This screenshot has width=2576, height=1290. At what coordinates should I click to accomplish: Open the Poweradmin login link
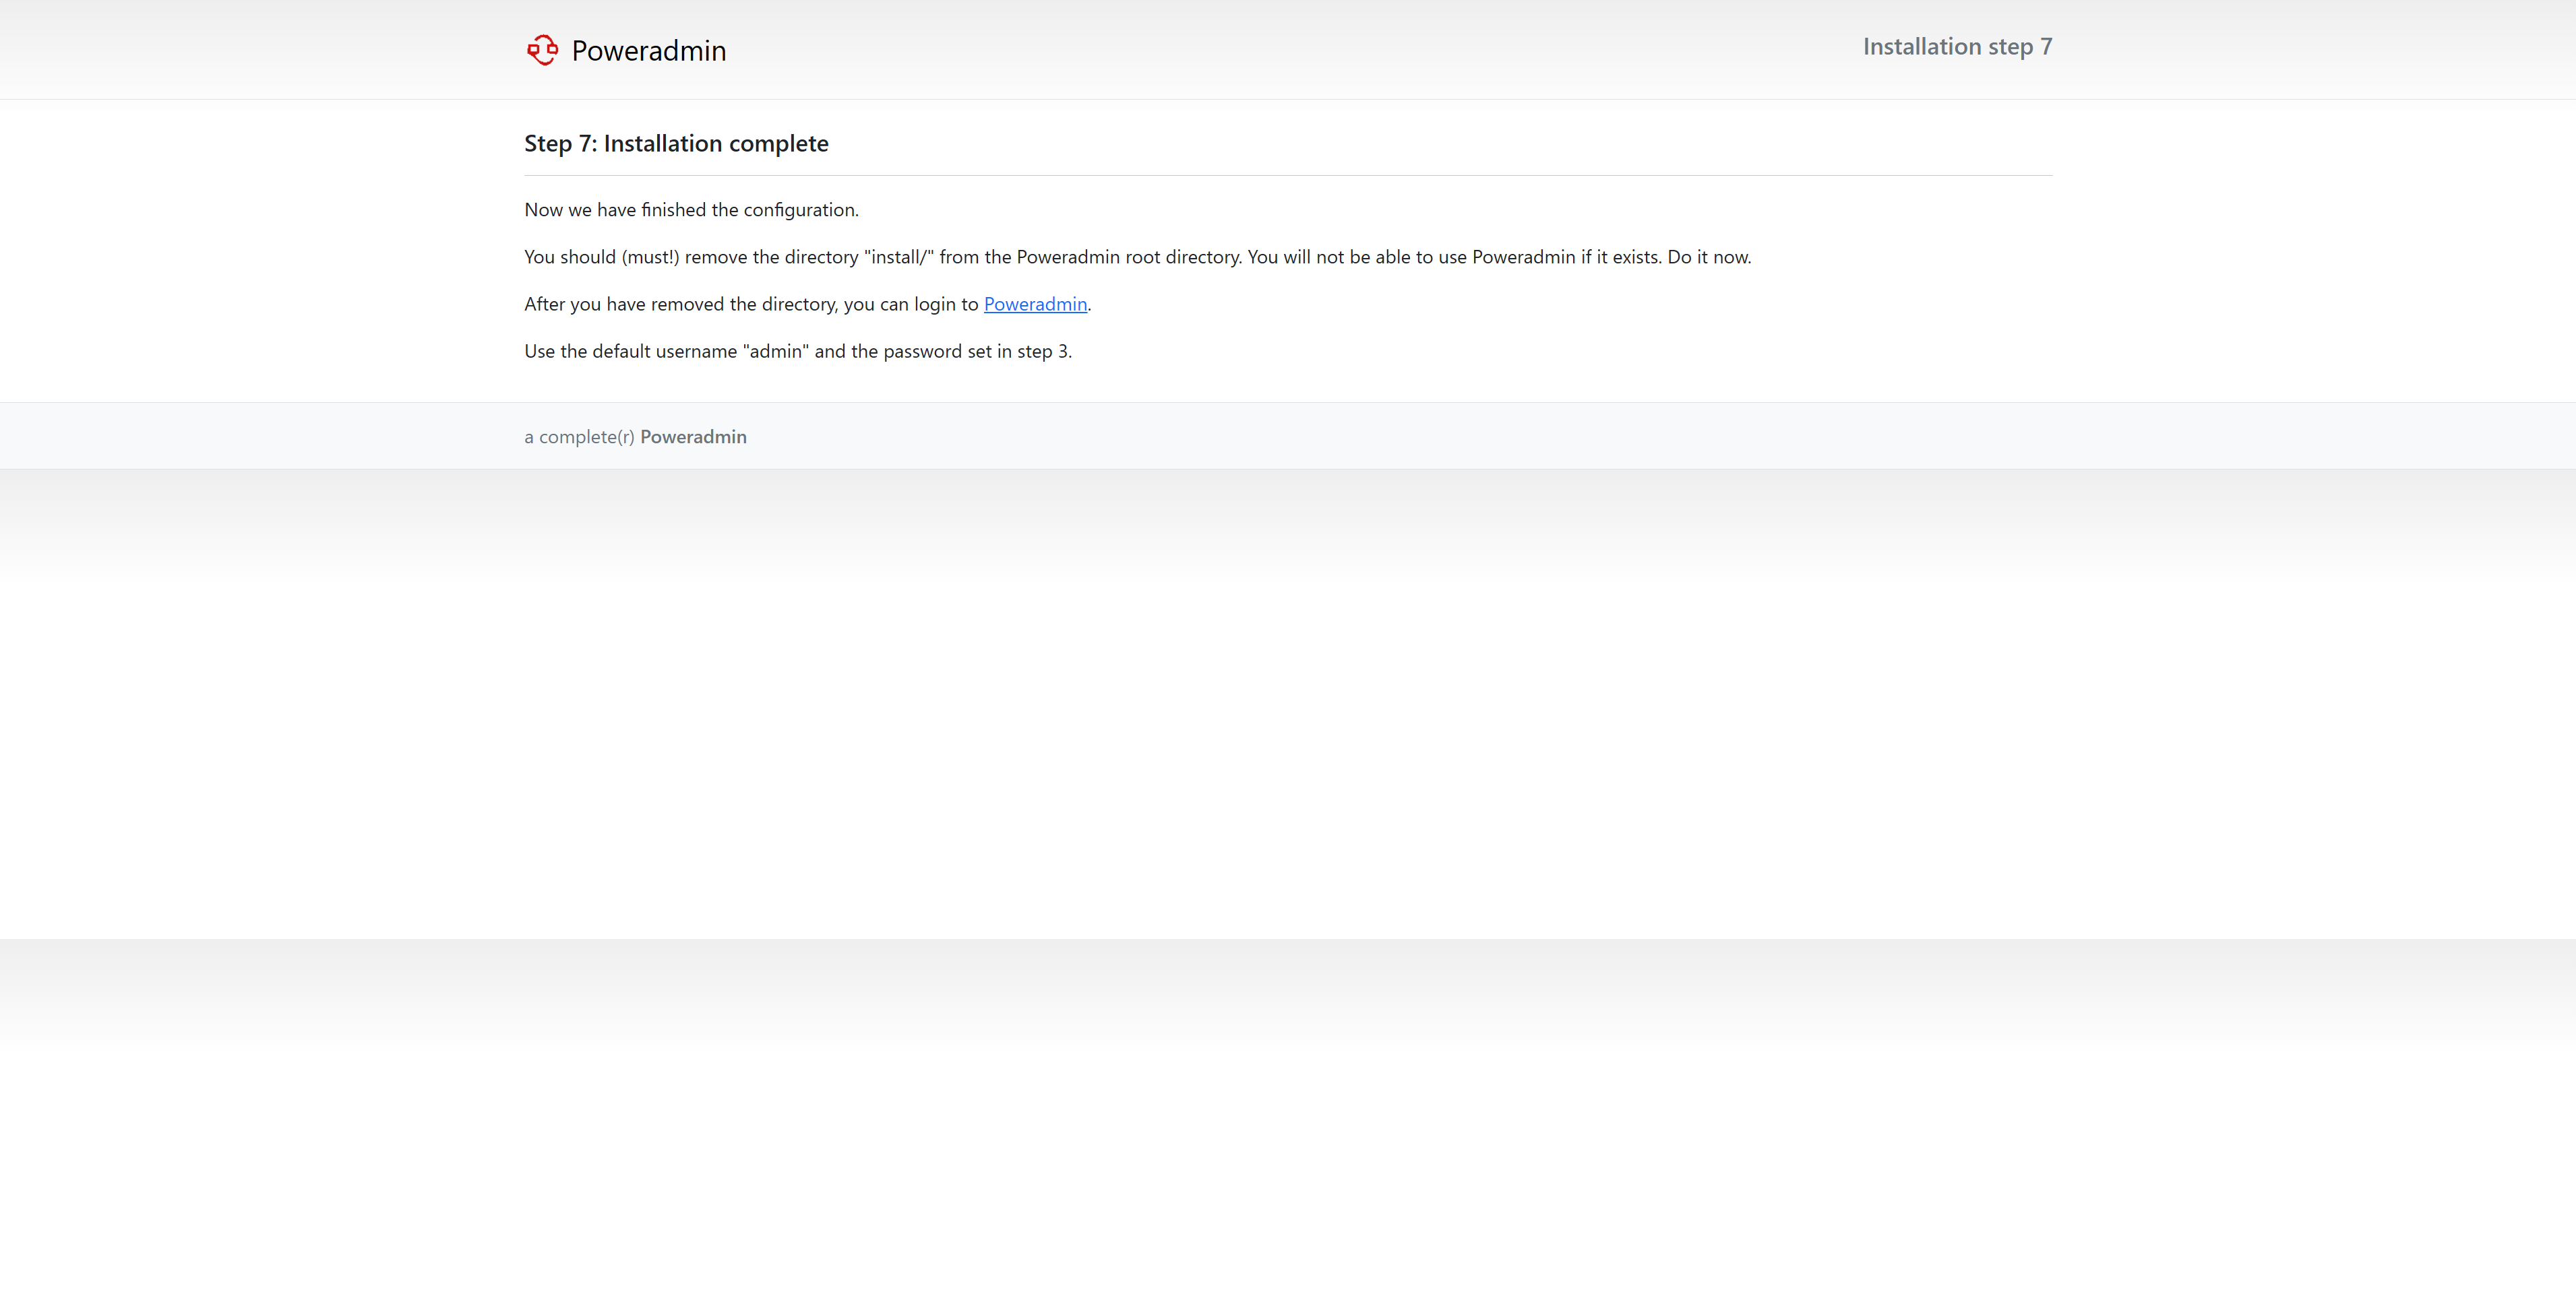[1035, 304]
